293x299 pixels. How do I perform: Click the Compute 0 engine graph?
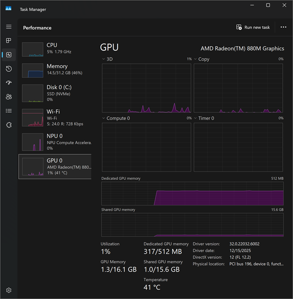click(x=146, y=147)
